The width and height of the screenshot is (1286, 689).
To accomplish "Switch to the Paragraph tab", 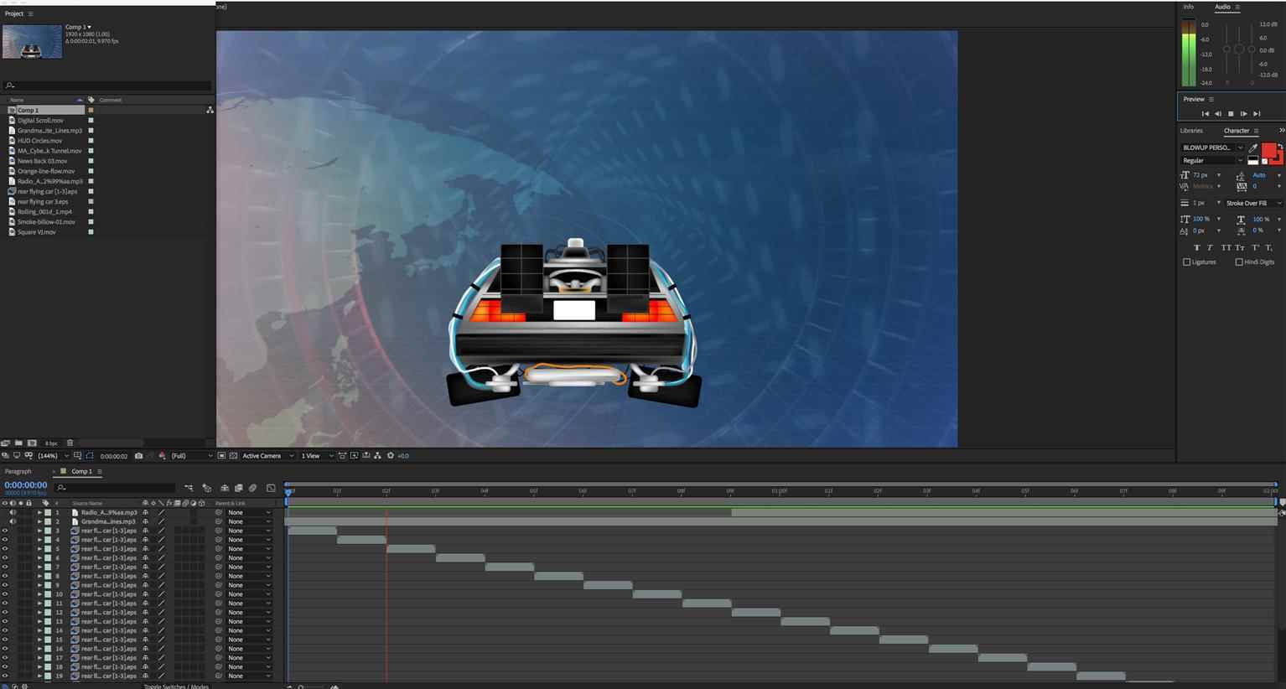I will [x=18, y=471].
